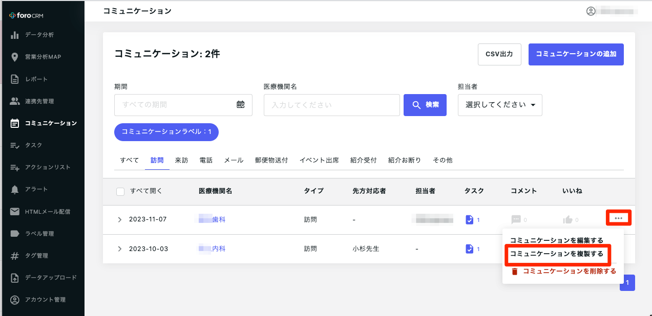Switch to the 電話 tab

tap(206, 160)
